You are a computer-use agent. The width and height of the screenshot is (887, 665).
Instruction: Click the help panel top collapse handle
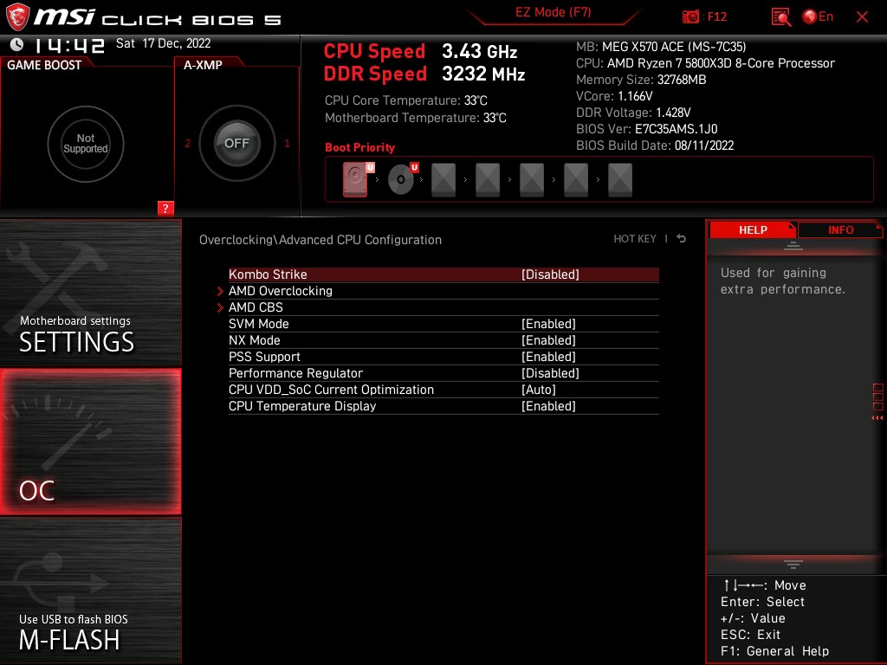[793, 245]
